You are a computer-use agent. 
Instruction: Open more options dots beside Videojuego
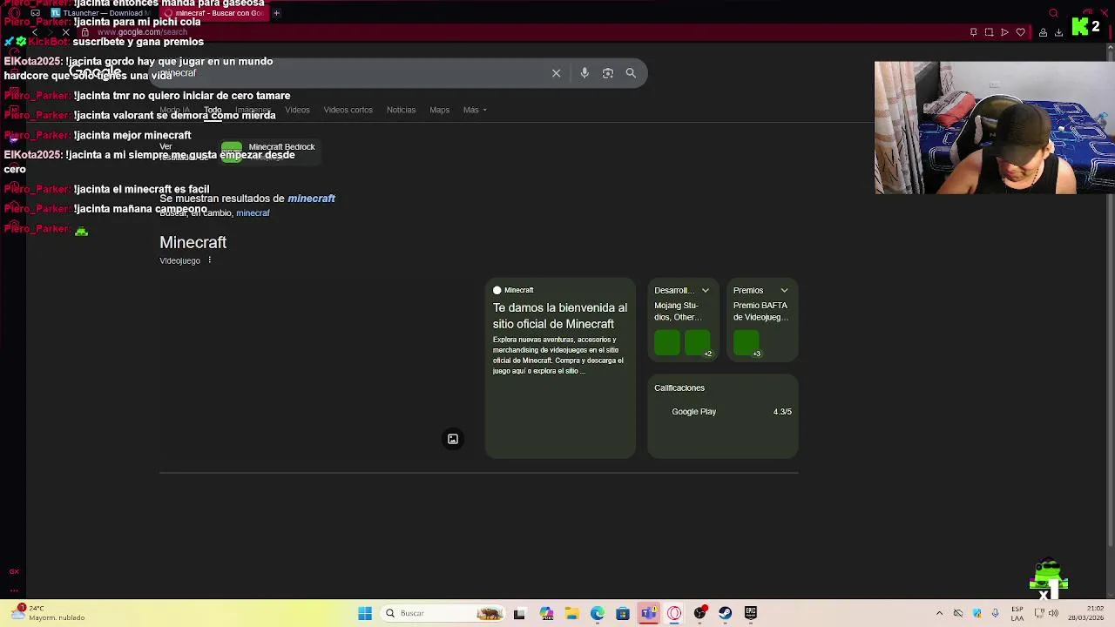tap(210, 260)
